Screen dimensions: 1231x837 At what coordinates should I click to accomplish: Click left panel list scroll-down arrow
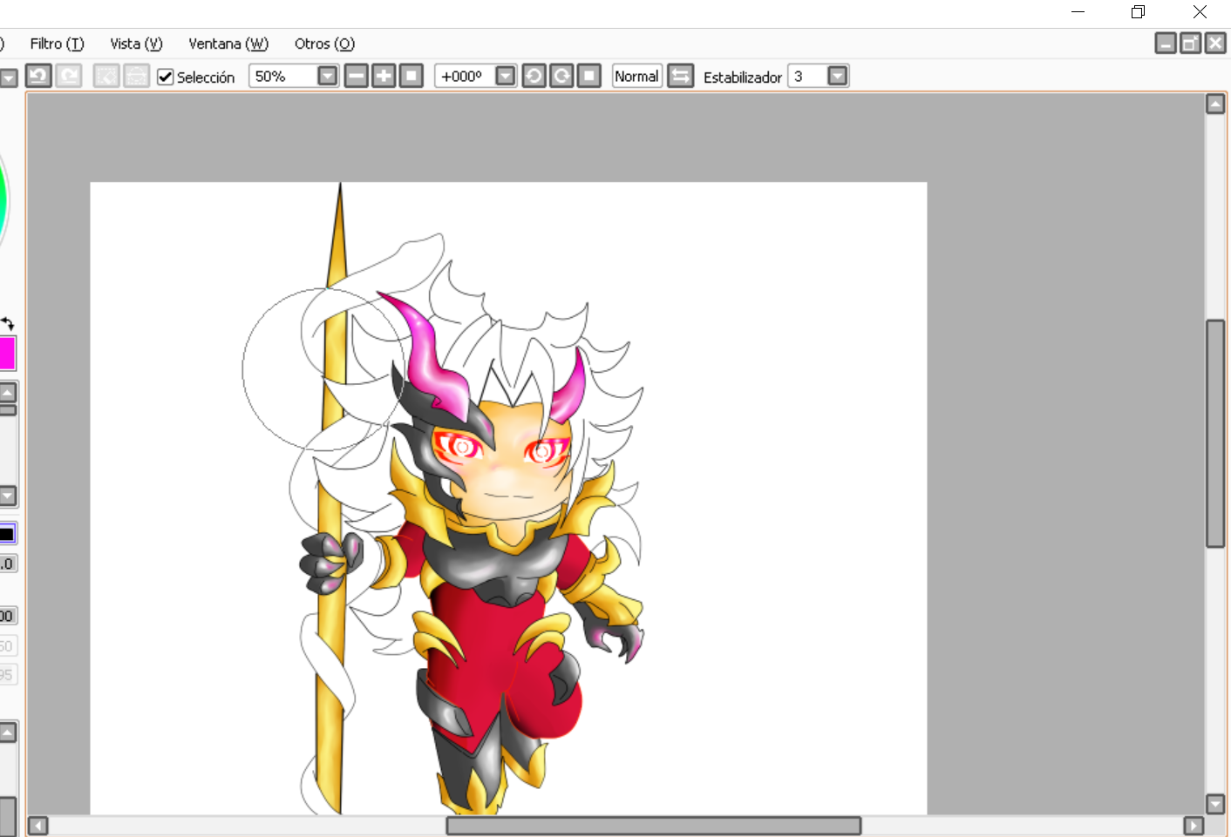tap(8, 496)
